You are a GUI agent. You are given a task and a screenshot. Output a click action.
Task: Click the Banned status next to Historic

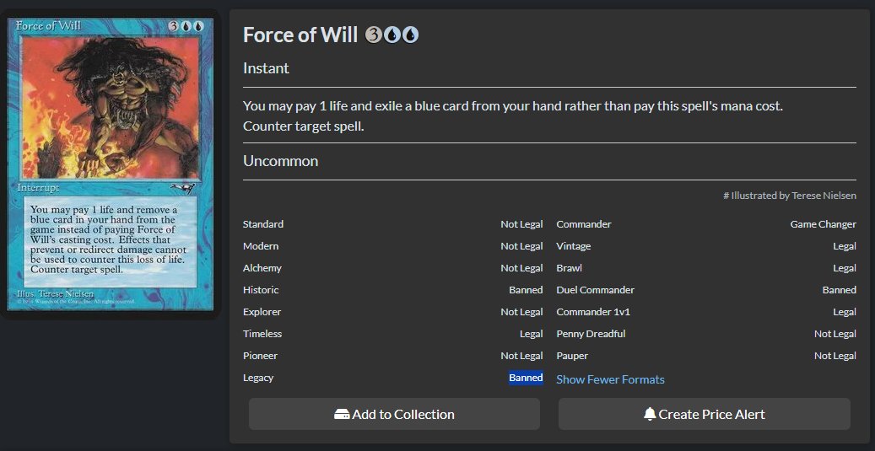coord(526,290)
